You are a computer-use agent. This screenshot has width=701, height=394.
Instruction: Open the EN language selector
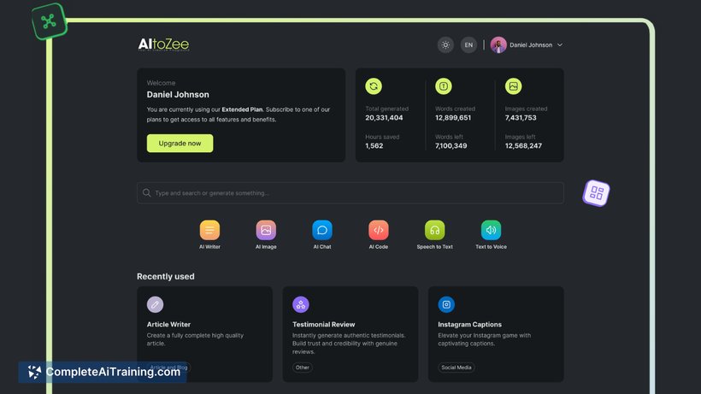pos(468,44)
